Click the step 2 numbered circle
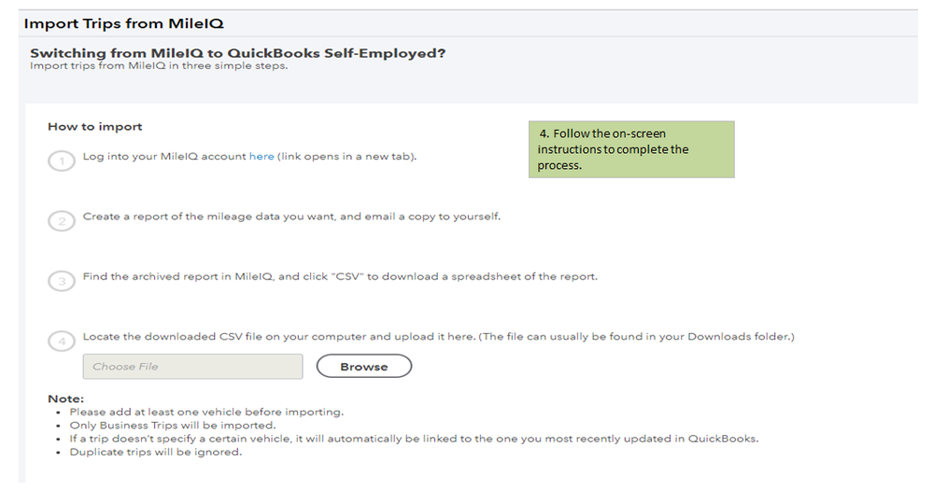This screenshot has width=933, height=489. (x=61, y=221)
